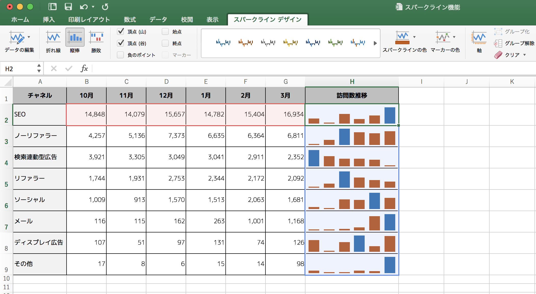Click cell with value 16,934
The image size is (536, 294).
pyautogui.click(x=285, y=115)
